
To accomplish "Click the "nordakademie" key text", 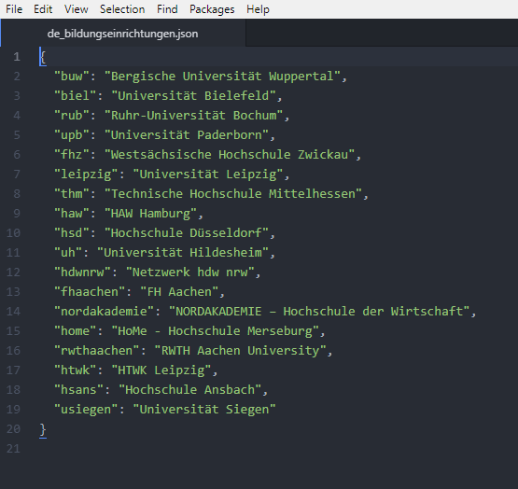I will [x=104, y=312].
